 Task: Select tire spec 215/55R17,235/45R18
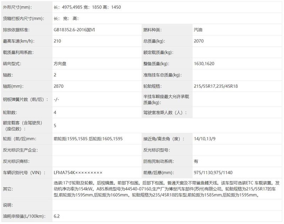pyautogui.click(x=216, y=86)
